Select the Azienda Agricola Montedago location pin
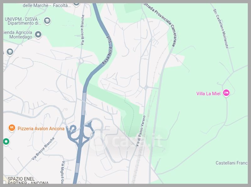The width and height of the screenshot is (251, 187). pyautogui.click(x=38, y=35)
